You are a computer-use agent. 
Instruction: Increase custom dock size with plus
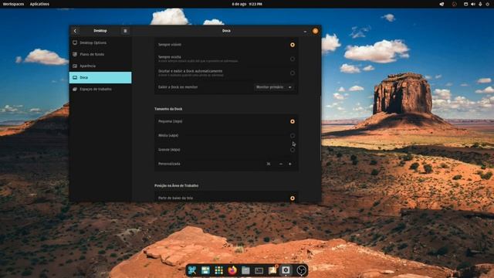(290, 164)
